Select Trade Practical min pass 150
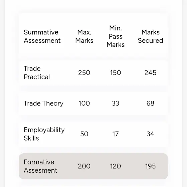 (x=116, y=73)
